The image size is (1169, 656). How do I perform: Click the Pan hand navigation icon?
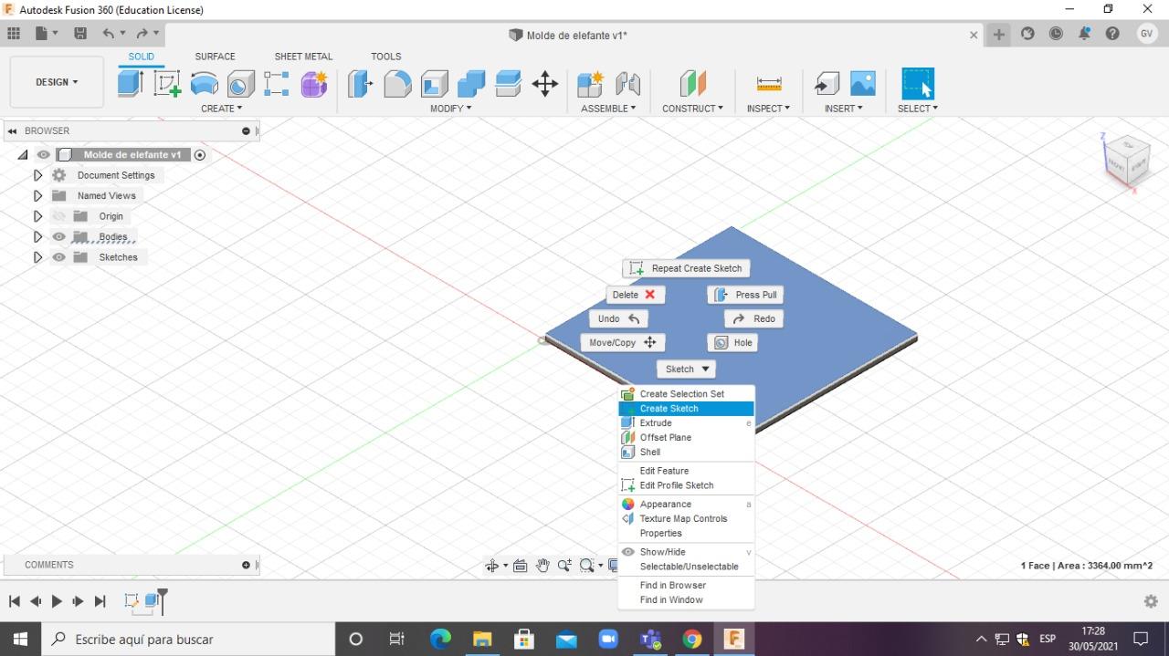click(x=542, y=566)
